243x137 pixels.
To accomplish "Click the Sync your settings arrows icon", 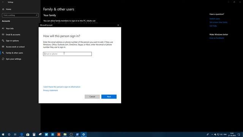I will (x=3, y=59).
